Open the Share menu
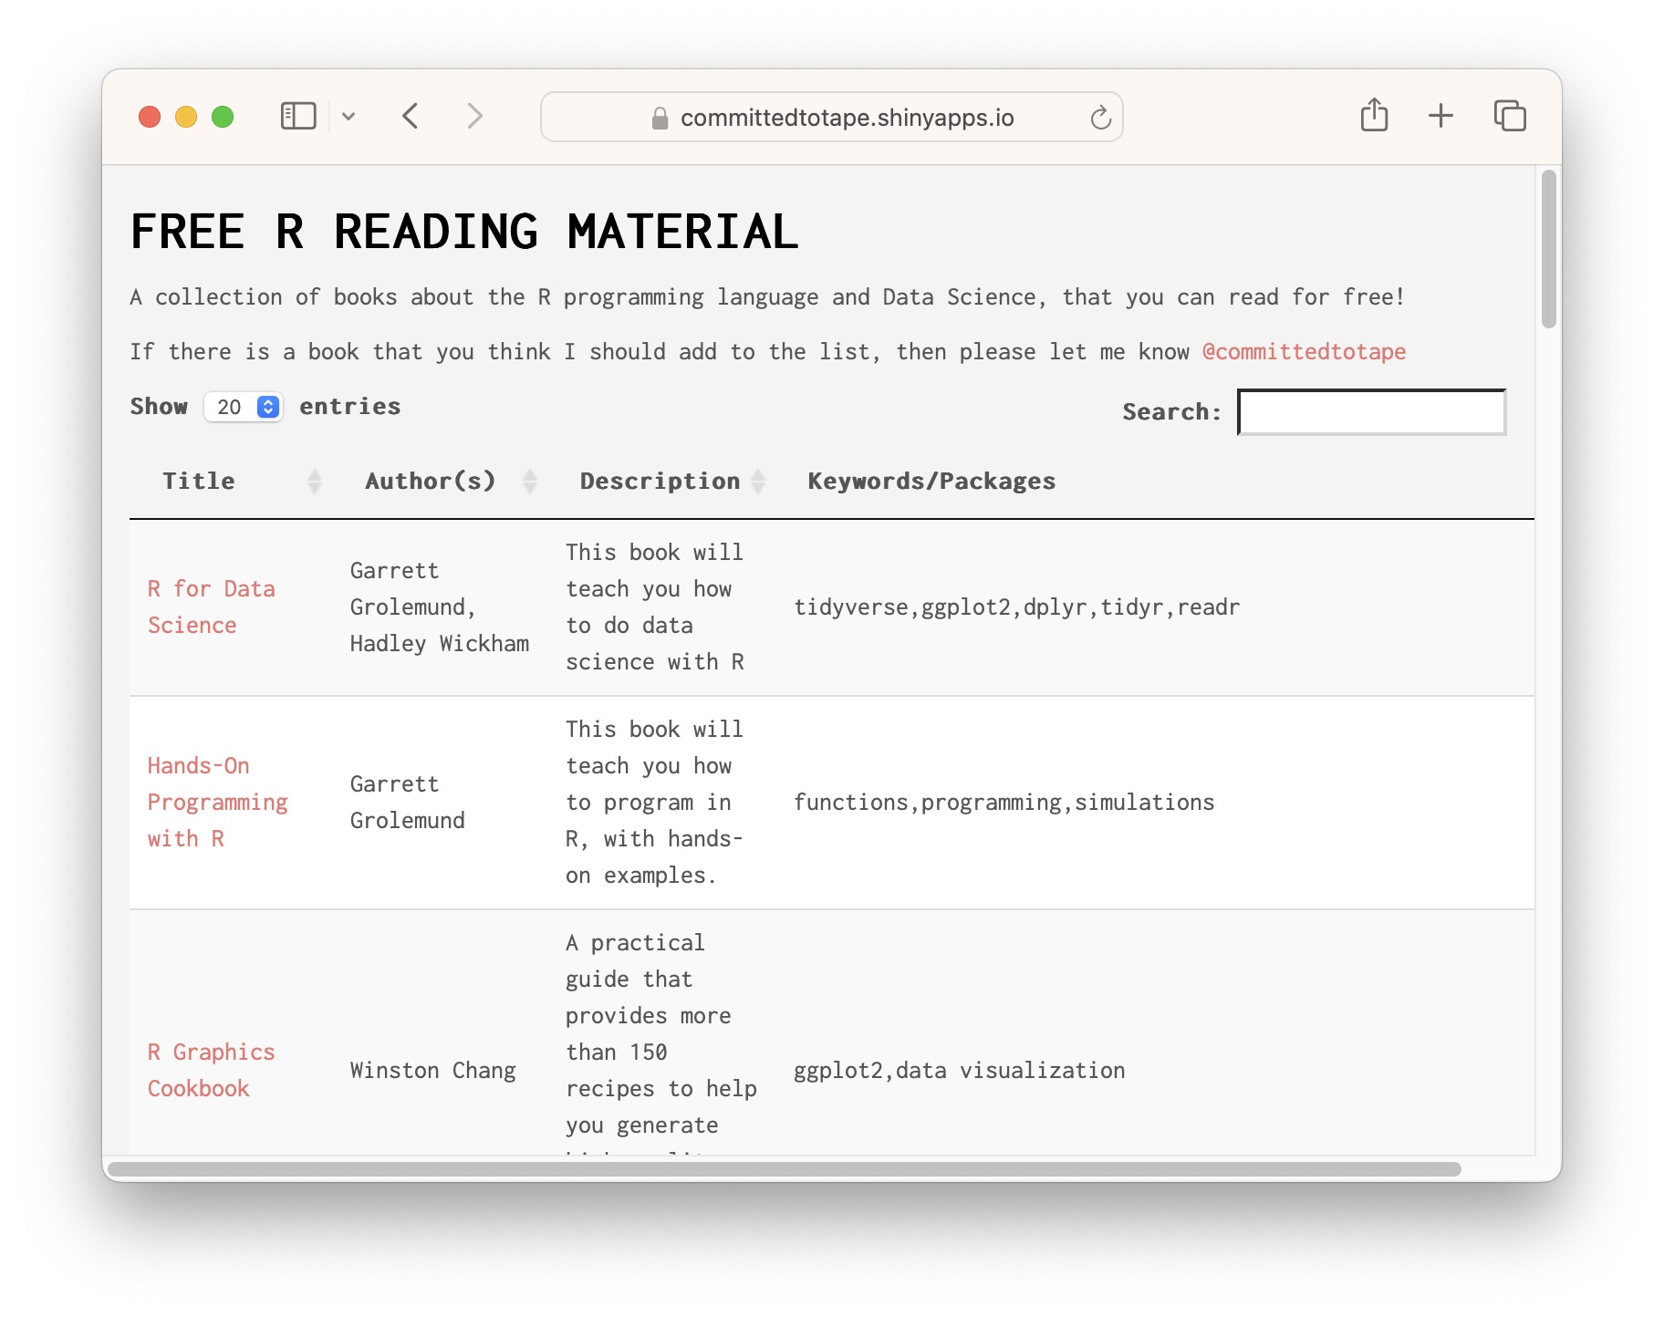 (1374, 116)
